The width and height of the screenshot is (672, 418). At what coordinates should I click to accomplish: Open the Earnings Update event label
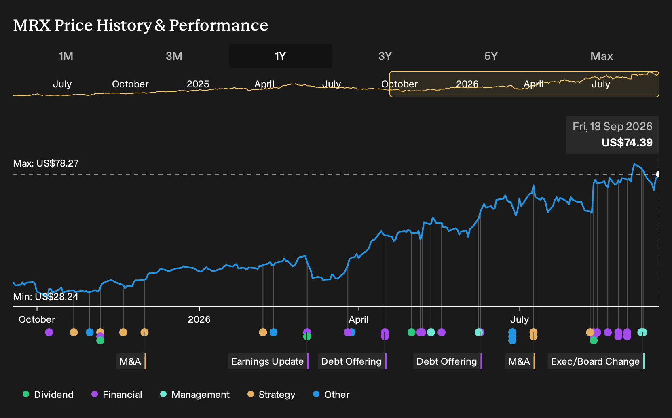coord(268,361)
